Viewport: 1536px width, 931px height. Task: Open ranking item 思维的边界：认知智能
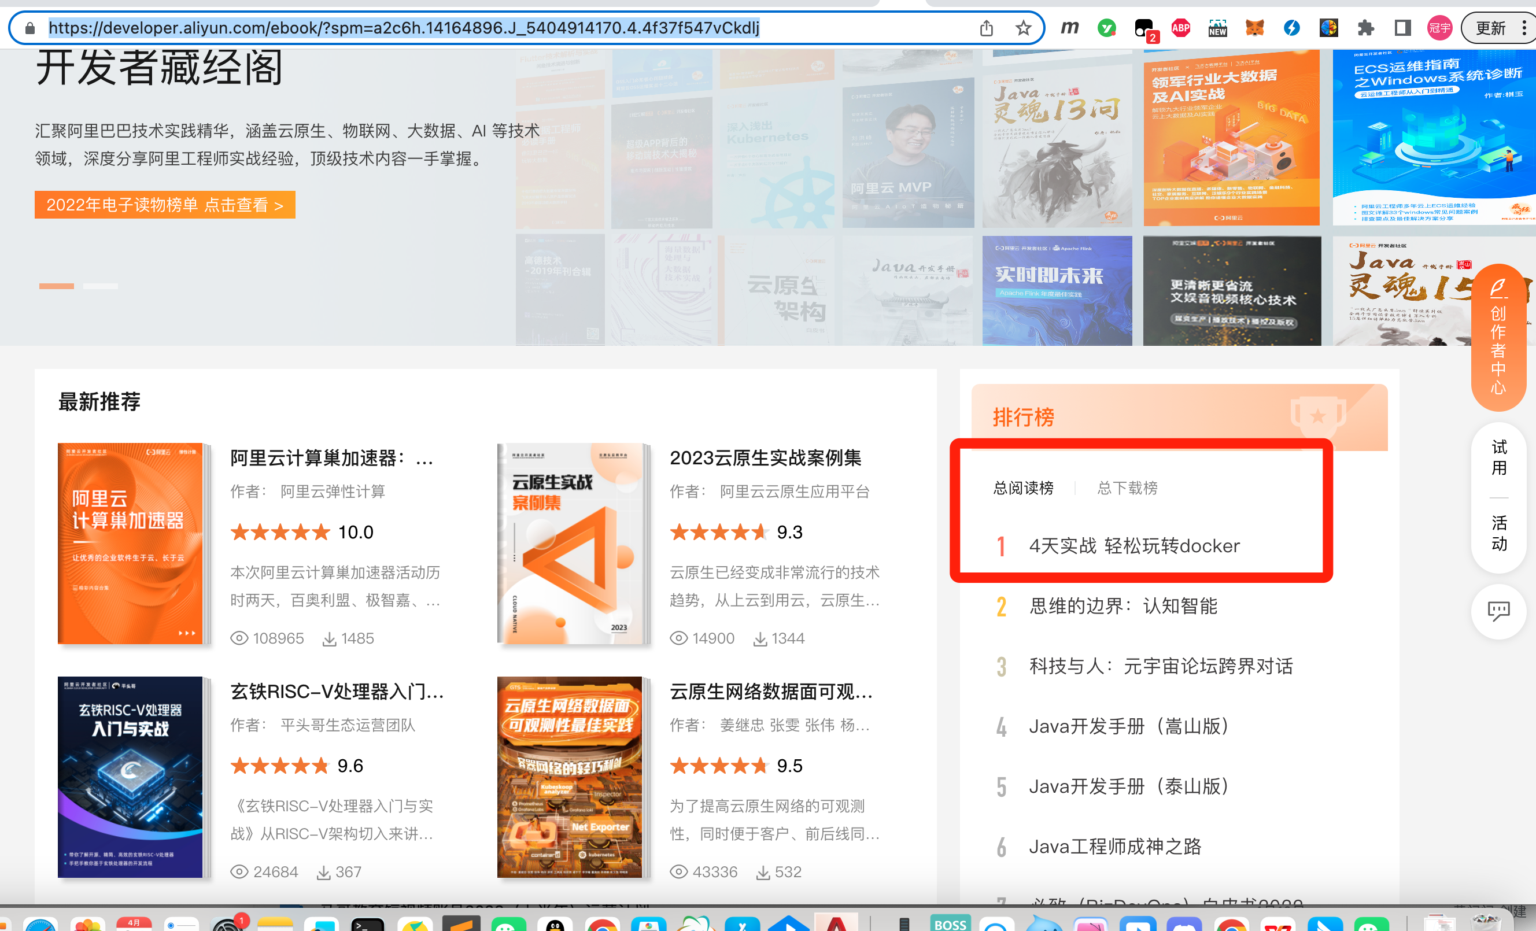coord(1123,605)
